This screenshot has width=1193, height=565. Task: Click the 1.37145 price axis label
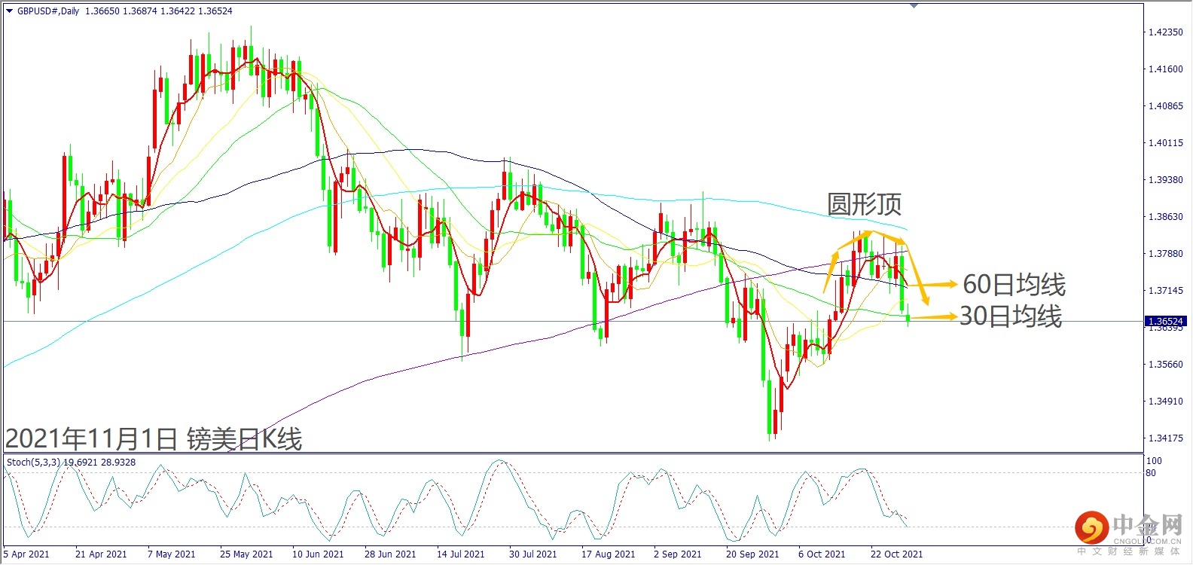pyautogui.click(x=1165, y=291)
